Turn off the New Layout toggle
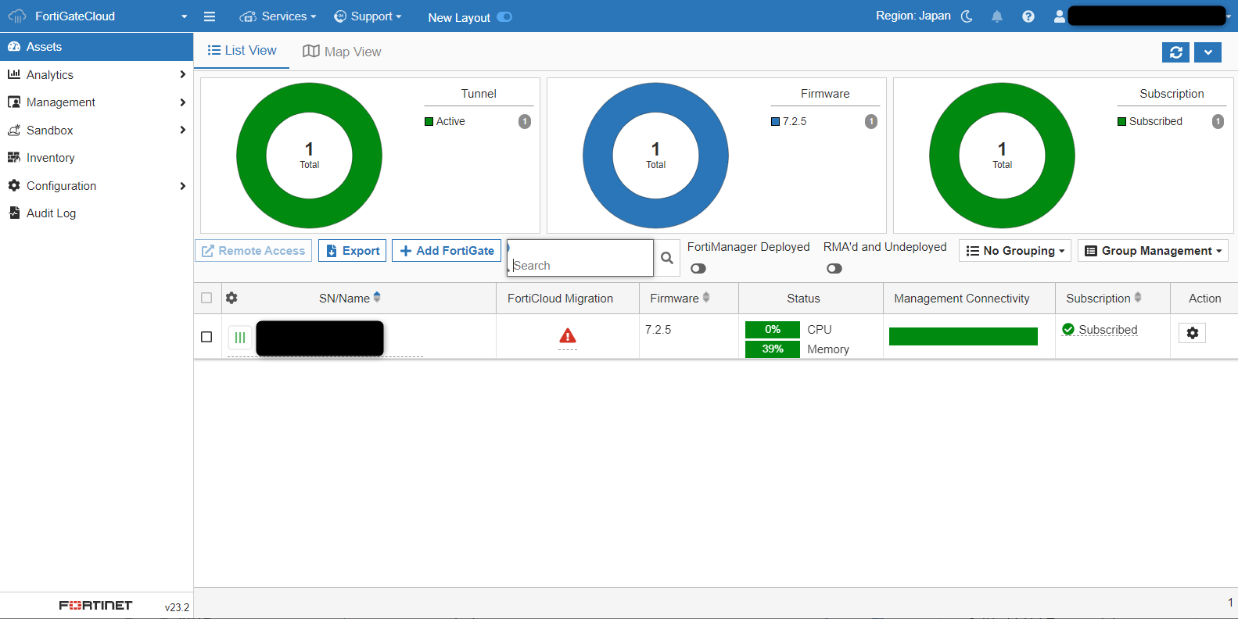This screenshot has height=619, width=1238. click(504, 17)
